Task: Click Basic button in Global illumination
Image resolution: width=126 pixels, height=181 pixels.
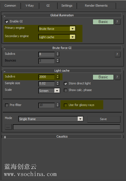Action: 103,22
